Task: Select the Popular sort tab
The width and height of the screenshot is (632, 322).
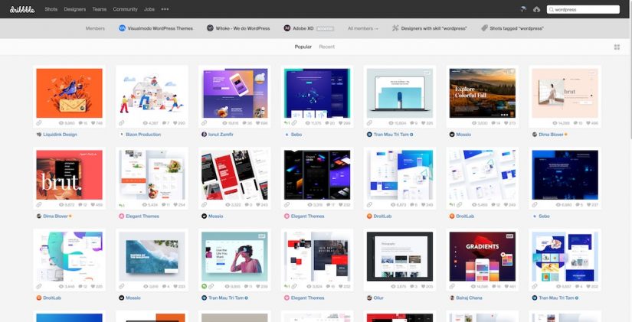Action: tap(303, 47)
